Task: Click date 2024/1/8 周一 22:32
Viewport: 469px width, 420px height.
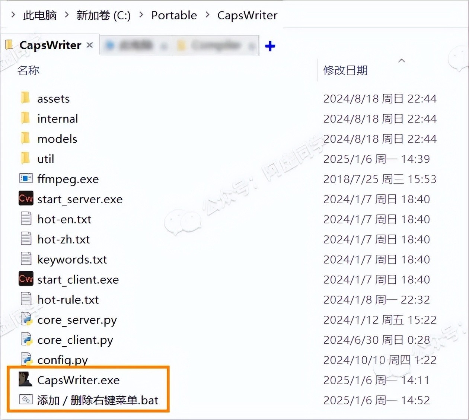Action: click(376, 300)
